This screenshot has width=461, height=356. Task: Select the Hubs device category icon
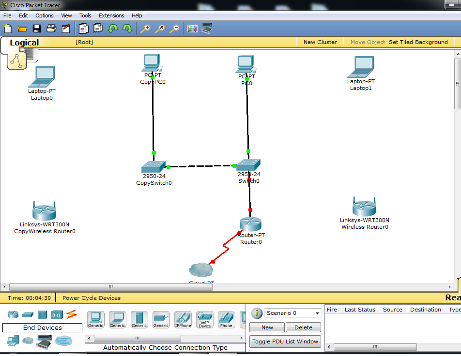(42, 314)
